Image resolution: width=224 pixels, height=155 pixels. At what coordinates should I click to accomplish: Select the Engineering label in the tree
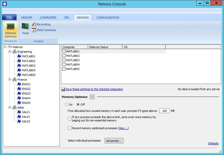pos(25,52)
